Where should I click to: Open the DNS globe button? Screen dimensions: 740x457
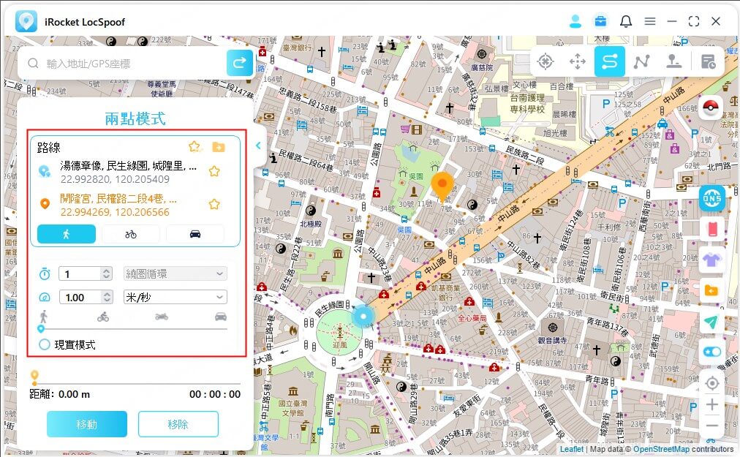(x=711, y=198)
